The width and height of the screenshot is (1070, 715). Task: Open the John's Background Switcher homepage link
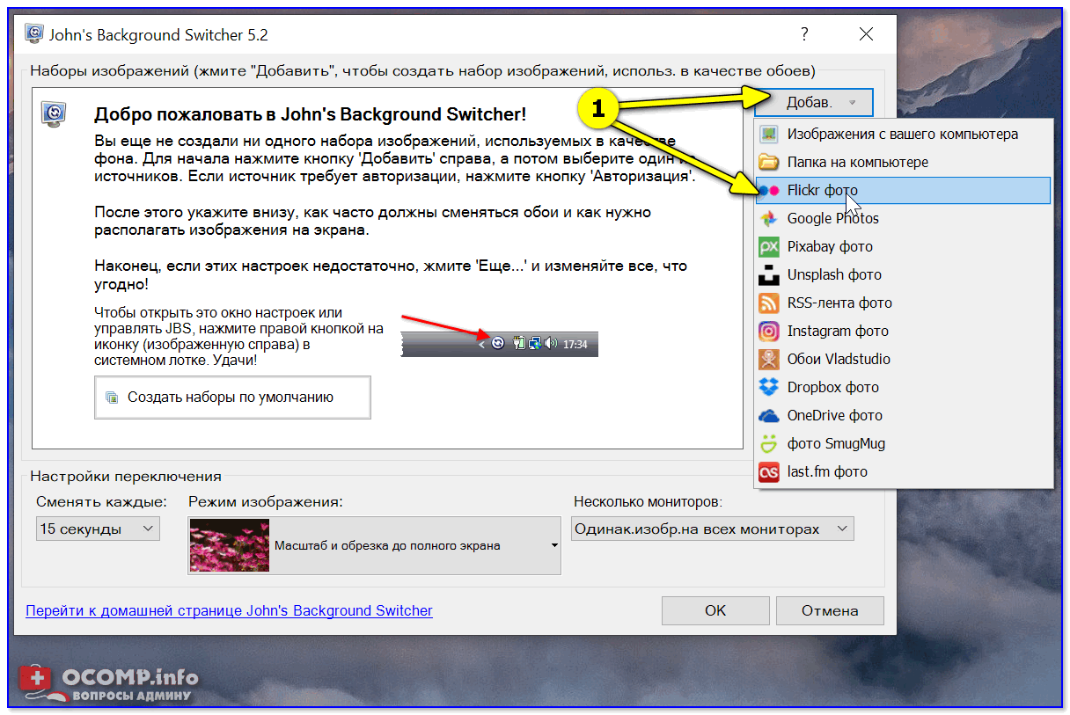pos(229,610)
